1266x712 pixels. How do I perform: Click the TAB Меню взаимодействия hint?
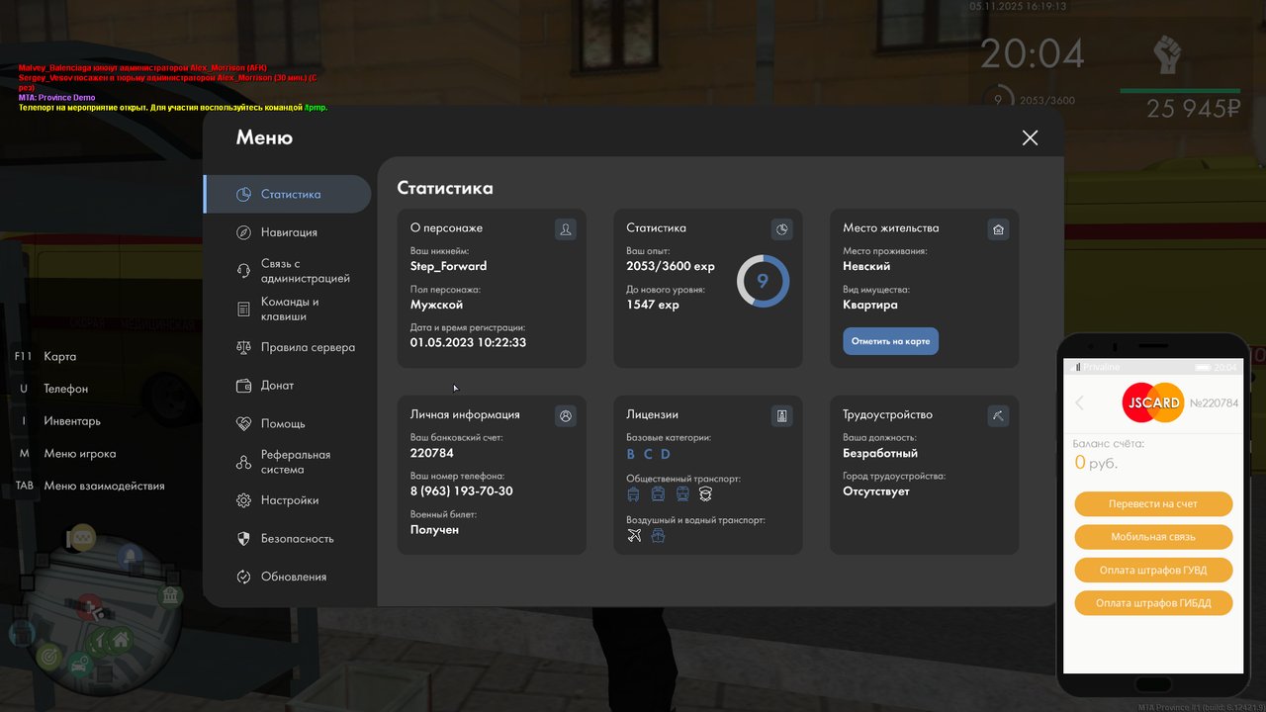click(90, 486)
